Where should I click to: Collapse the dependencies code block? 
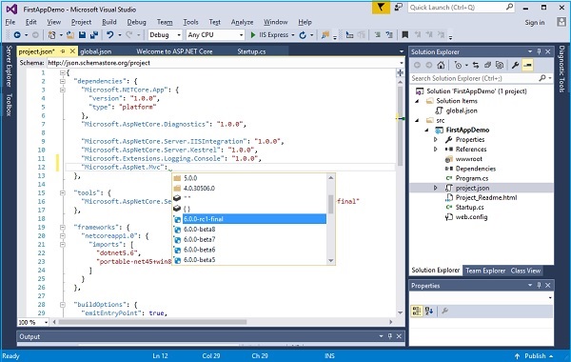(63, 81)
